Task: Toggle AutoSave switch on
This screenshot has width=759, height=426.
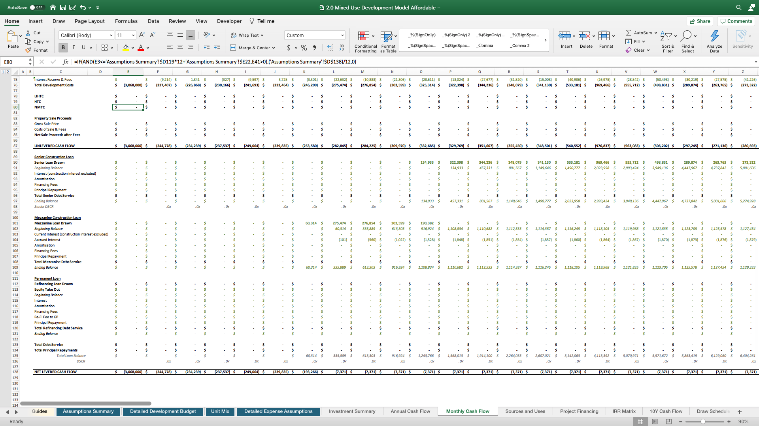Action: (37, 7)
